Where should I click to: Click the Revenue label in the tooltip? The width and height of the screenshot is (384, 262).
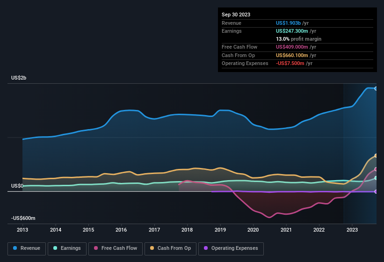tap(232, 23)
